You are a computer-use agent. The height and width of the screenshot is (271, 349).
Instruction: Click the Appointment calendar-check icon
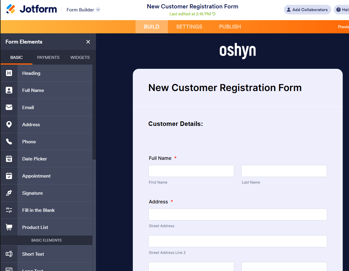coord(9,176)
